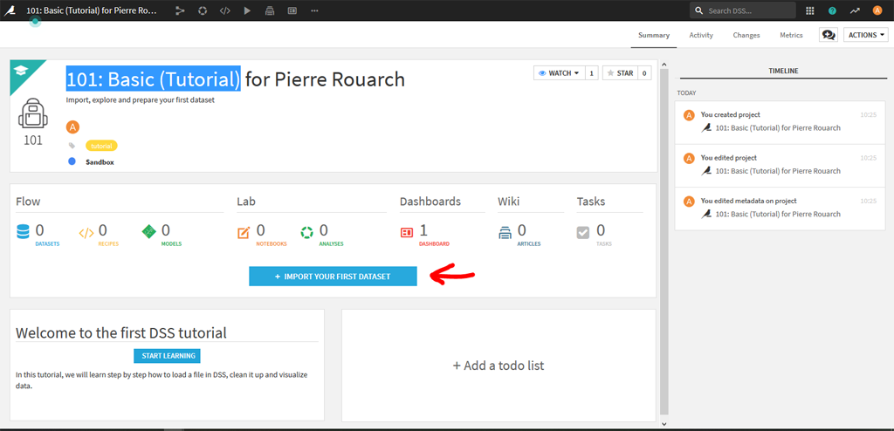Open the Jobs play icon in the top bar
Image resolution: width=894 pixels, height=431 pixels.
point(247,10)
